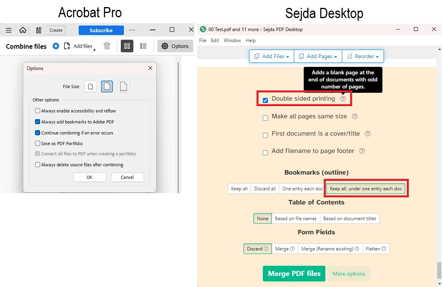Click help icon next to Double sided printing
443x287 pixels.
coord(343,99)
